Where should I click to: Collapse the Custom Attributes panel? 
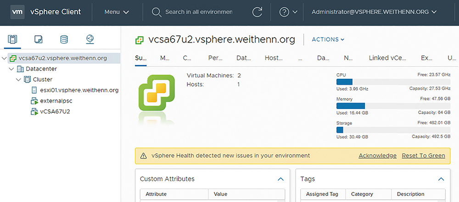(280, 179)
